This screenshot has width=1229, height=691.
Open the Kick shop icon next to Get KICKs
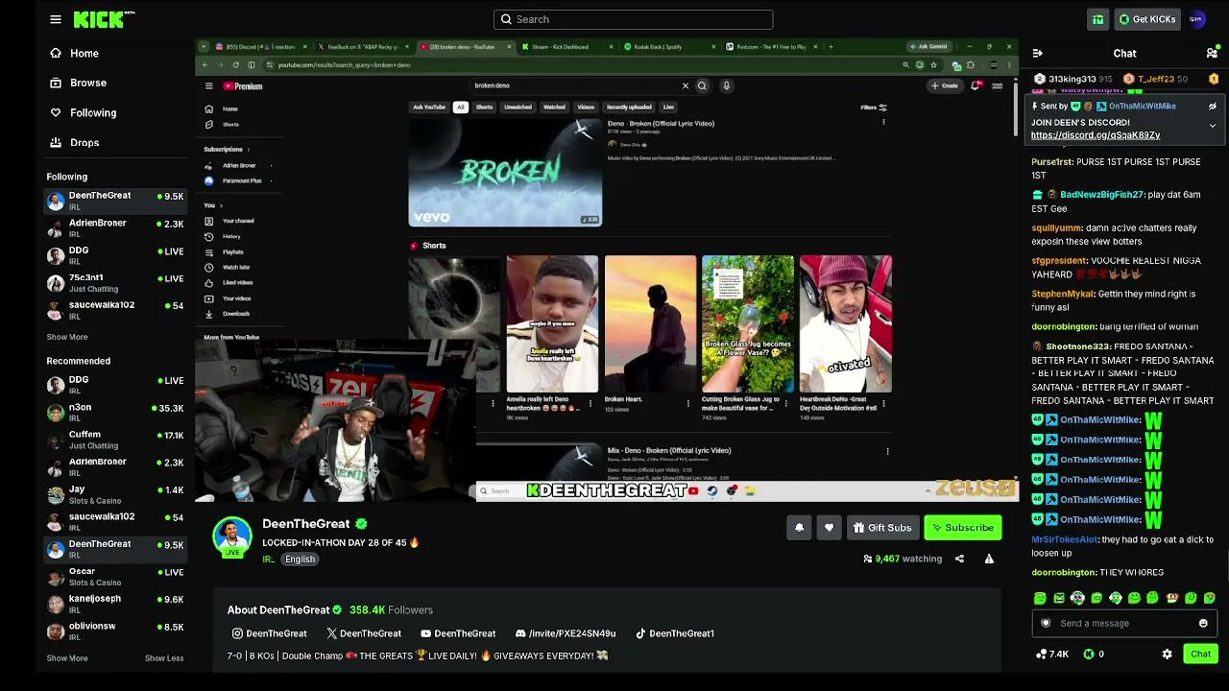pyautogui.click(x=1097, y=19)
